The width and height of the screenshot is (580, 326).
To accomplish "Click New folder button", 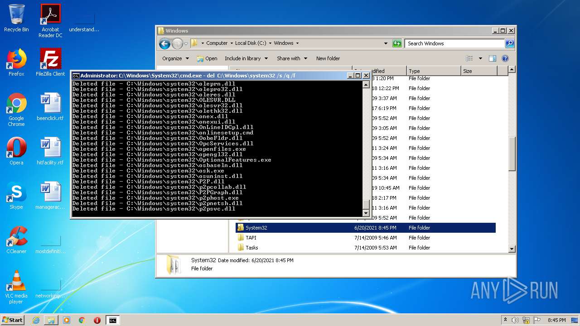I will (328, 58).
